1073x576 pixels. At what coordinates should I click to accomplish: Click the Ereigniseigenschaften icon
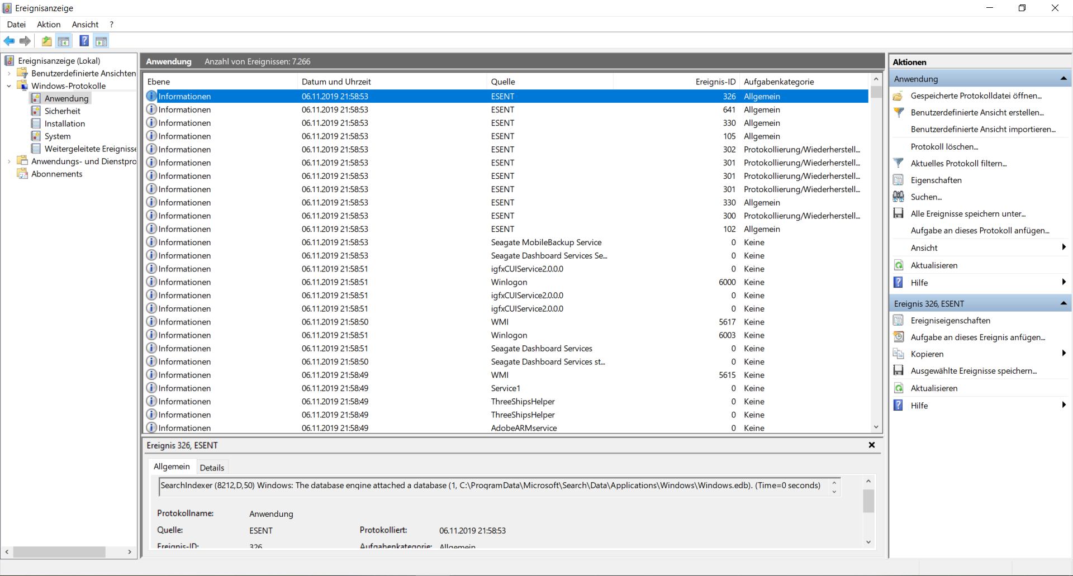[898, 320]
